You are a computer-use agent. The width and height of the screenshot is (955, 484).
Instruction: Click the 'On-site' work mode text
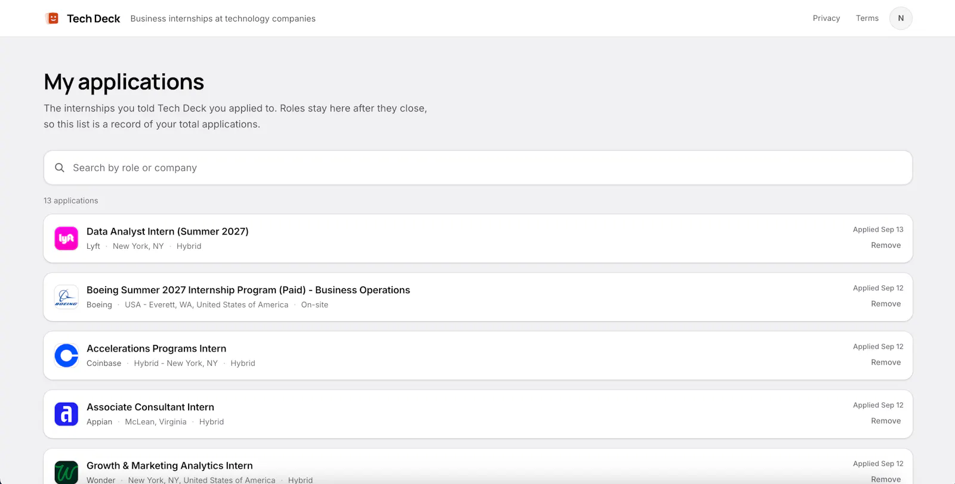coord(315,305)
